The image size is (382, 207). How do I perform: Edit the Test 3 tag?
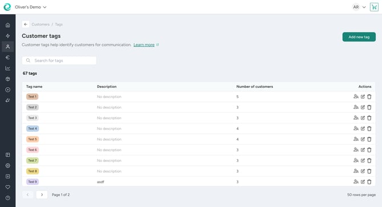click(x=363, y=118)
